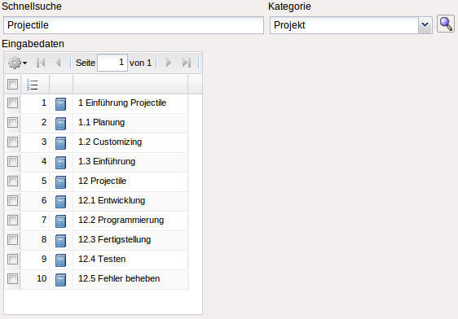Go to previous page arrow
Image resolution: width=458 pixels, height=319 pixels.
pyautogui.click(x=58, y=63)
